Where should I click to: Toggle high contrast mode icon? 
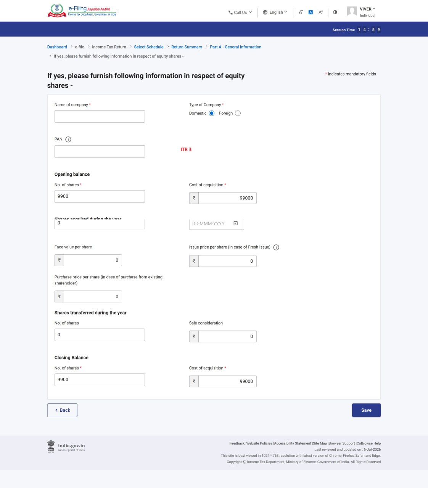pos(335,12)
